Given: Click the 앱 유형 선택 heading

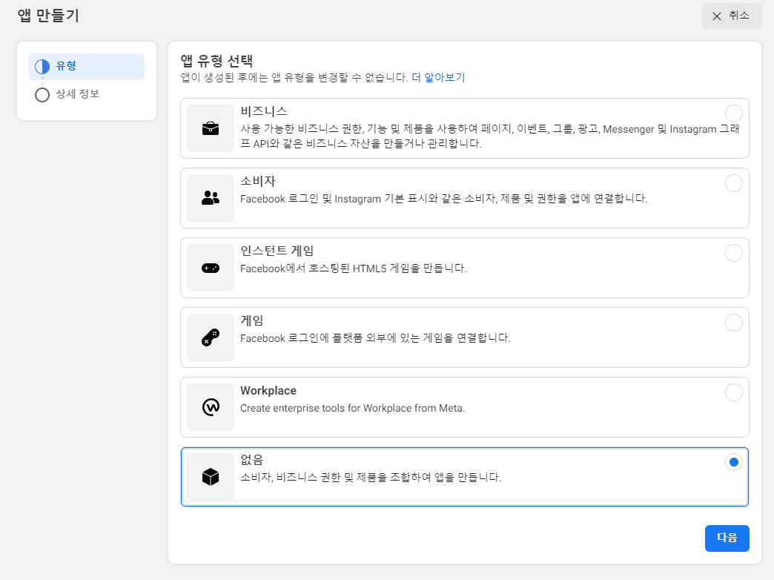Looking at the screenshot, I should pyautogui.click(x=216, y=61).
